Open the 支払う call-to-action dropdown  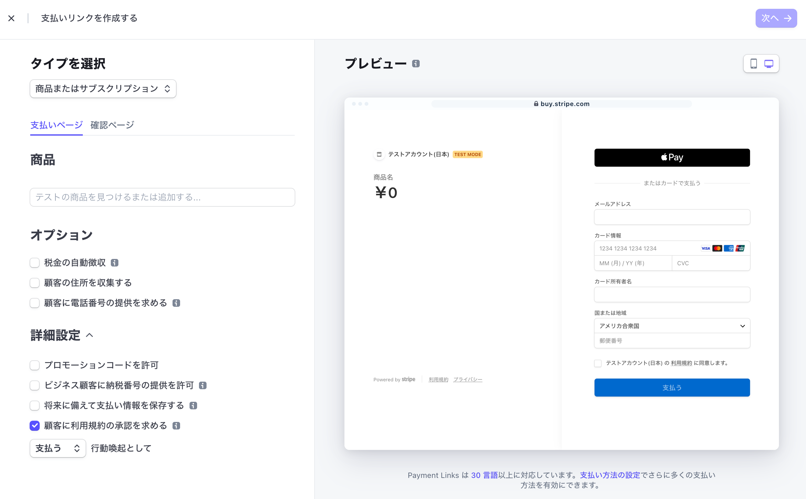coord(57,448)
